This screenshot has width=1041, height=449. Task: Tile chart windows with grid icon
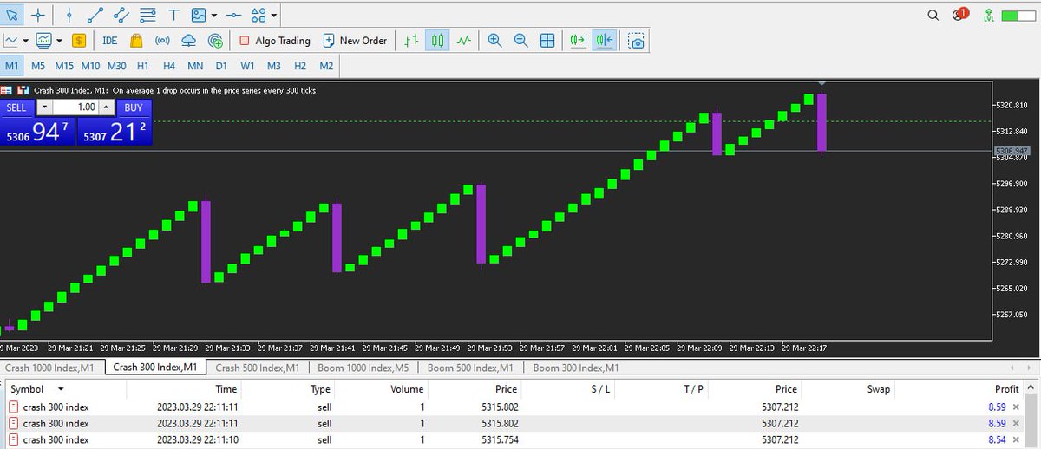547,40
